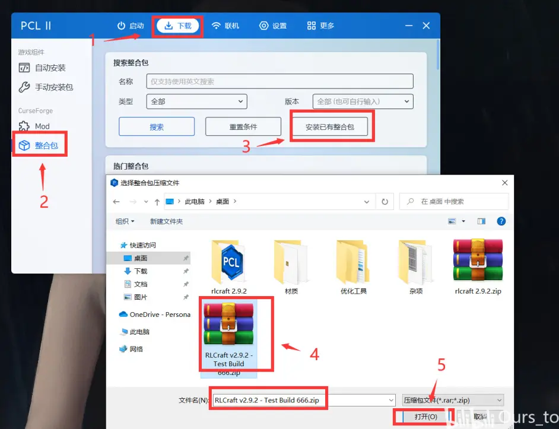
Task: Go to the 设置 tab
Action: coord(273,26)
